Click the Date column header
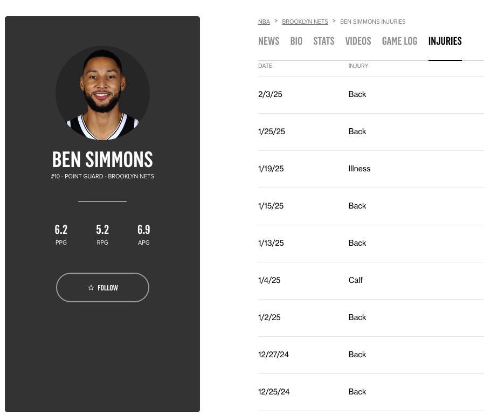This screenshot has width=484, height=416. coord(265,66)
